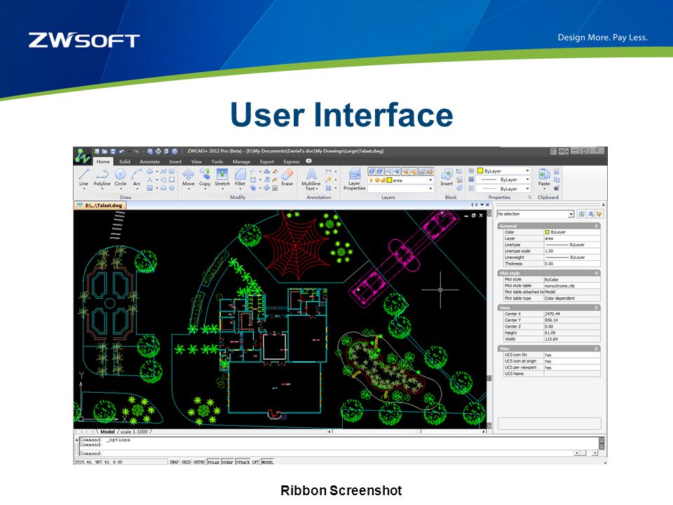Image resolution: width=673 pixels, height=505 pixels.
Task: Pick the Arc tool
Action: pyautogui.click(x=137, y=177)
